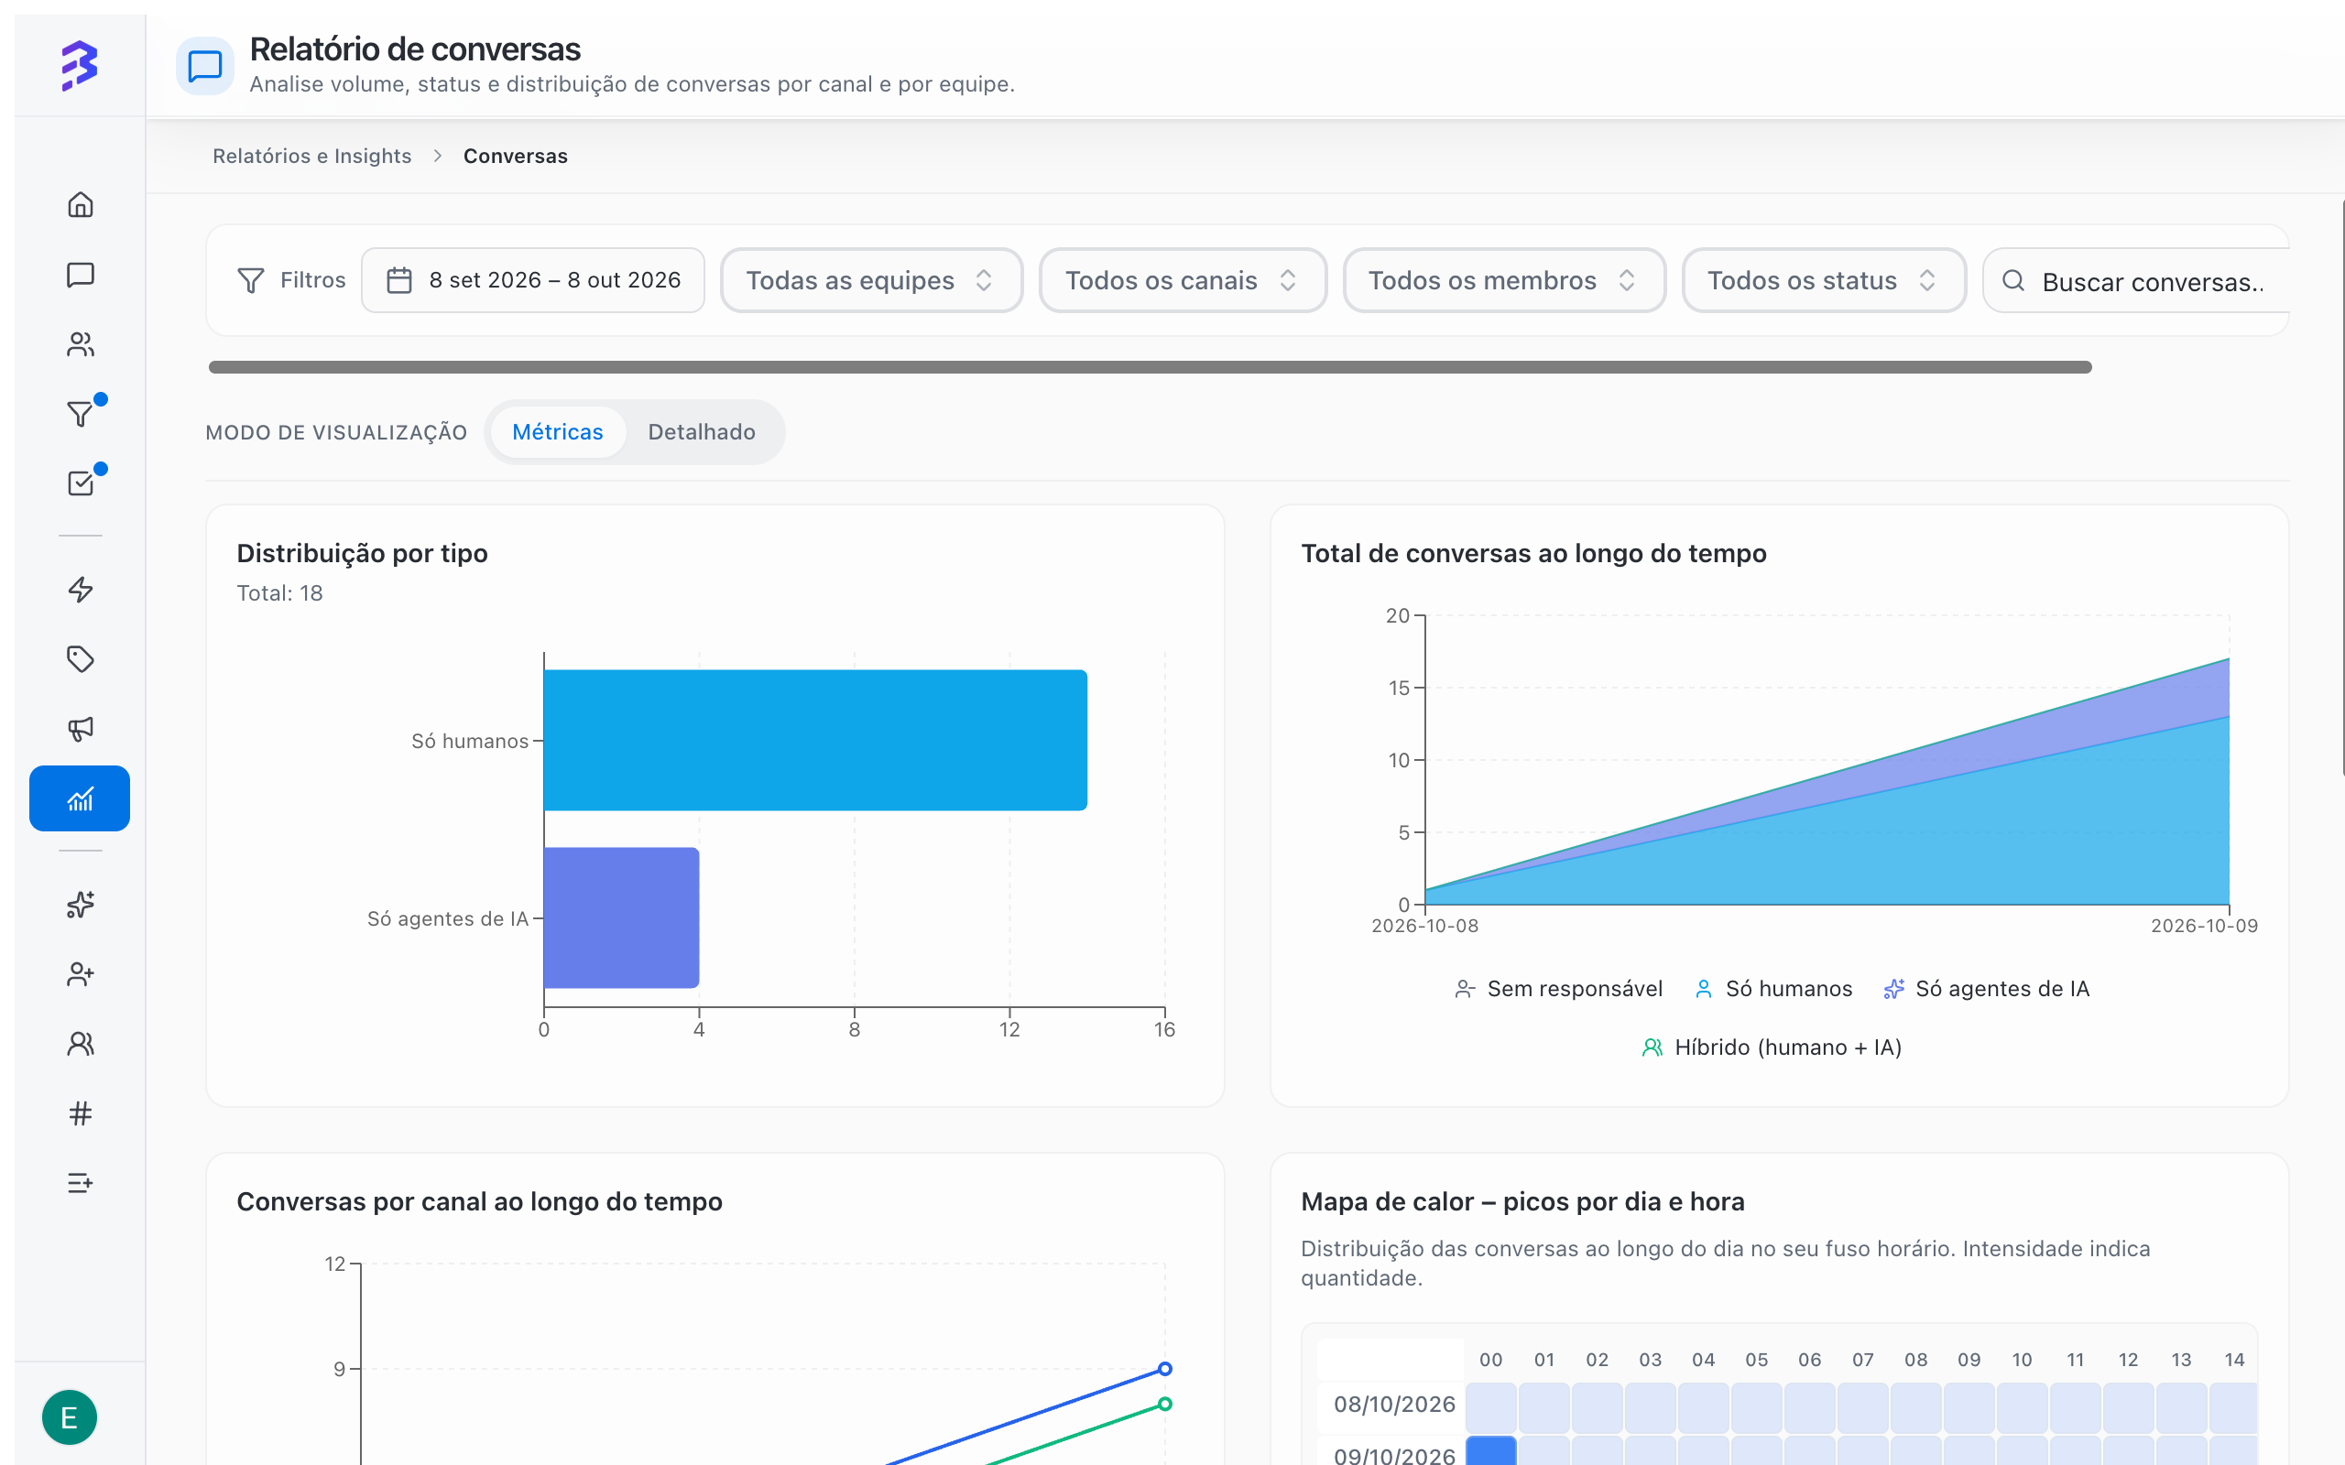Screen dimensions: 2345x1465
Task: Expand Todos os membros dropdown
Action: pyautogui.click(x=1504, y=281)
